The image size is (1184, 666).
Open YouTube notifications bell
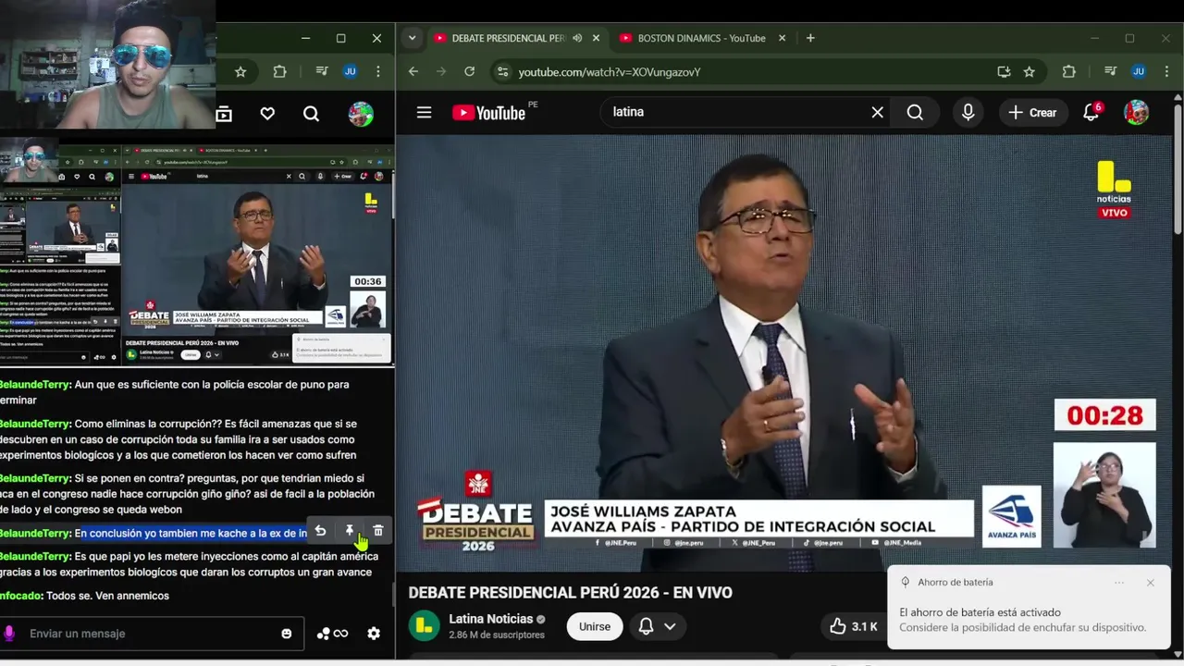(1091, 112)
